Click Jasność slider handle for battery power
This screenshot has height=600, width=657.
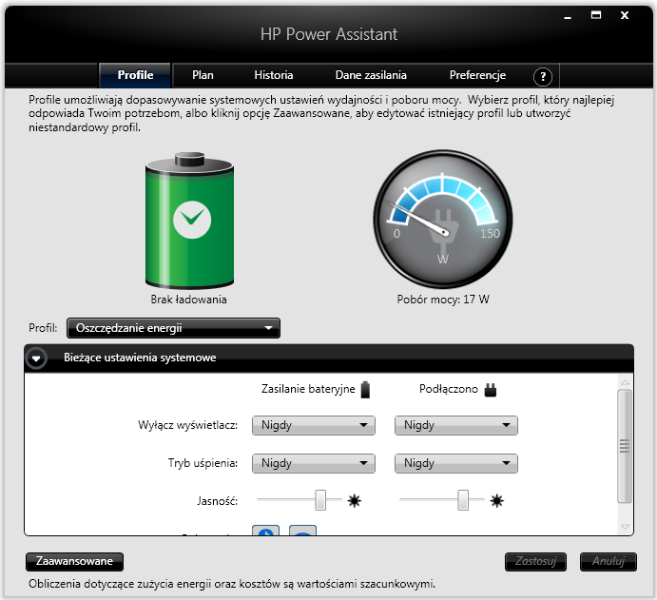[x=320, y=500]
